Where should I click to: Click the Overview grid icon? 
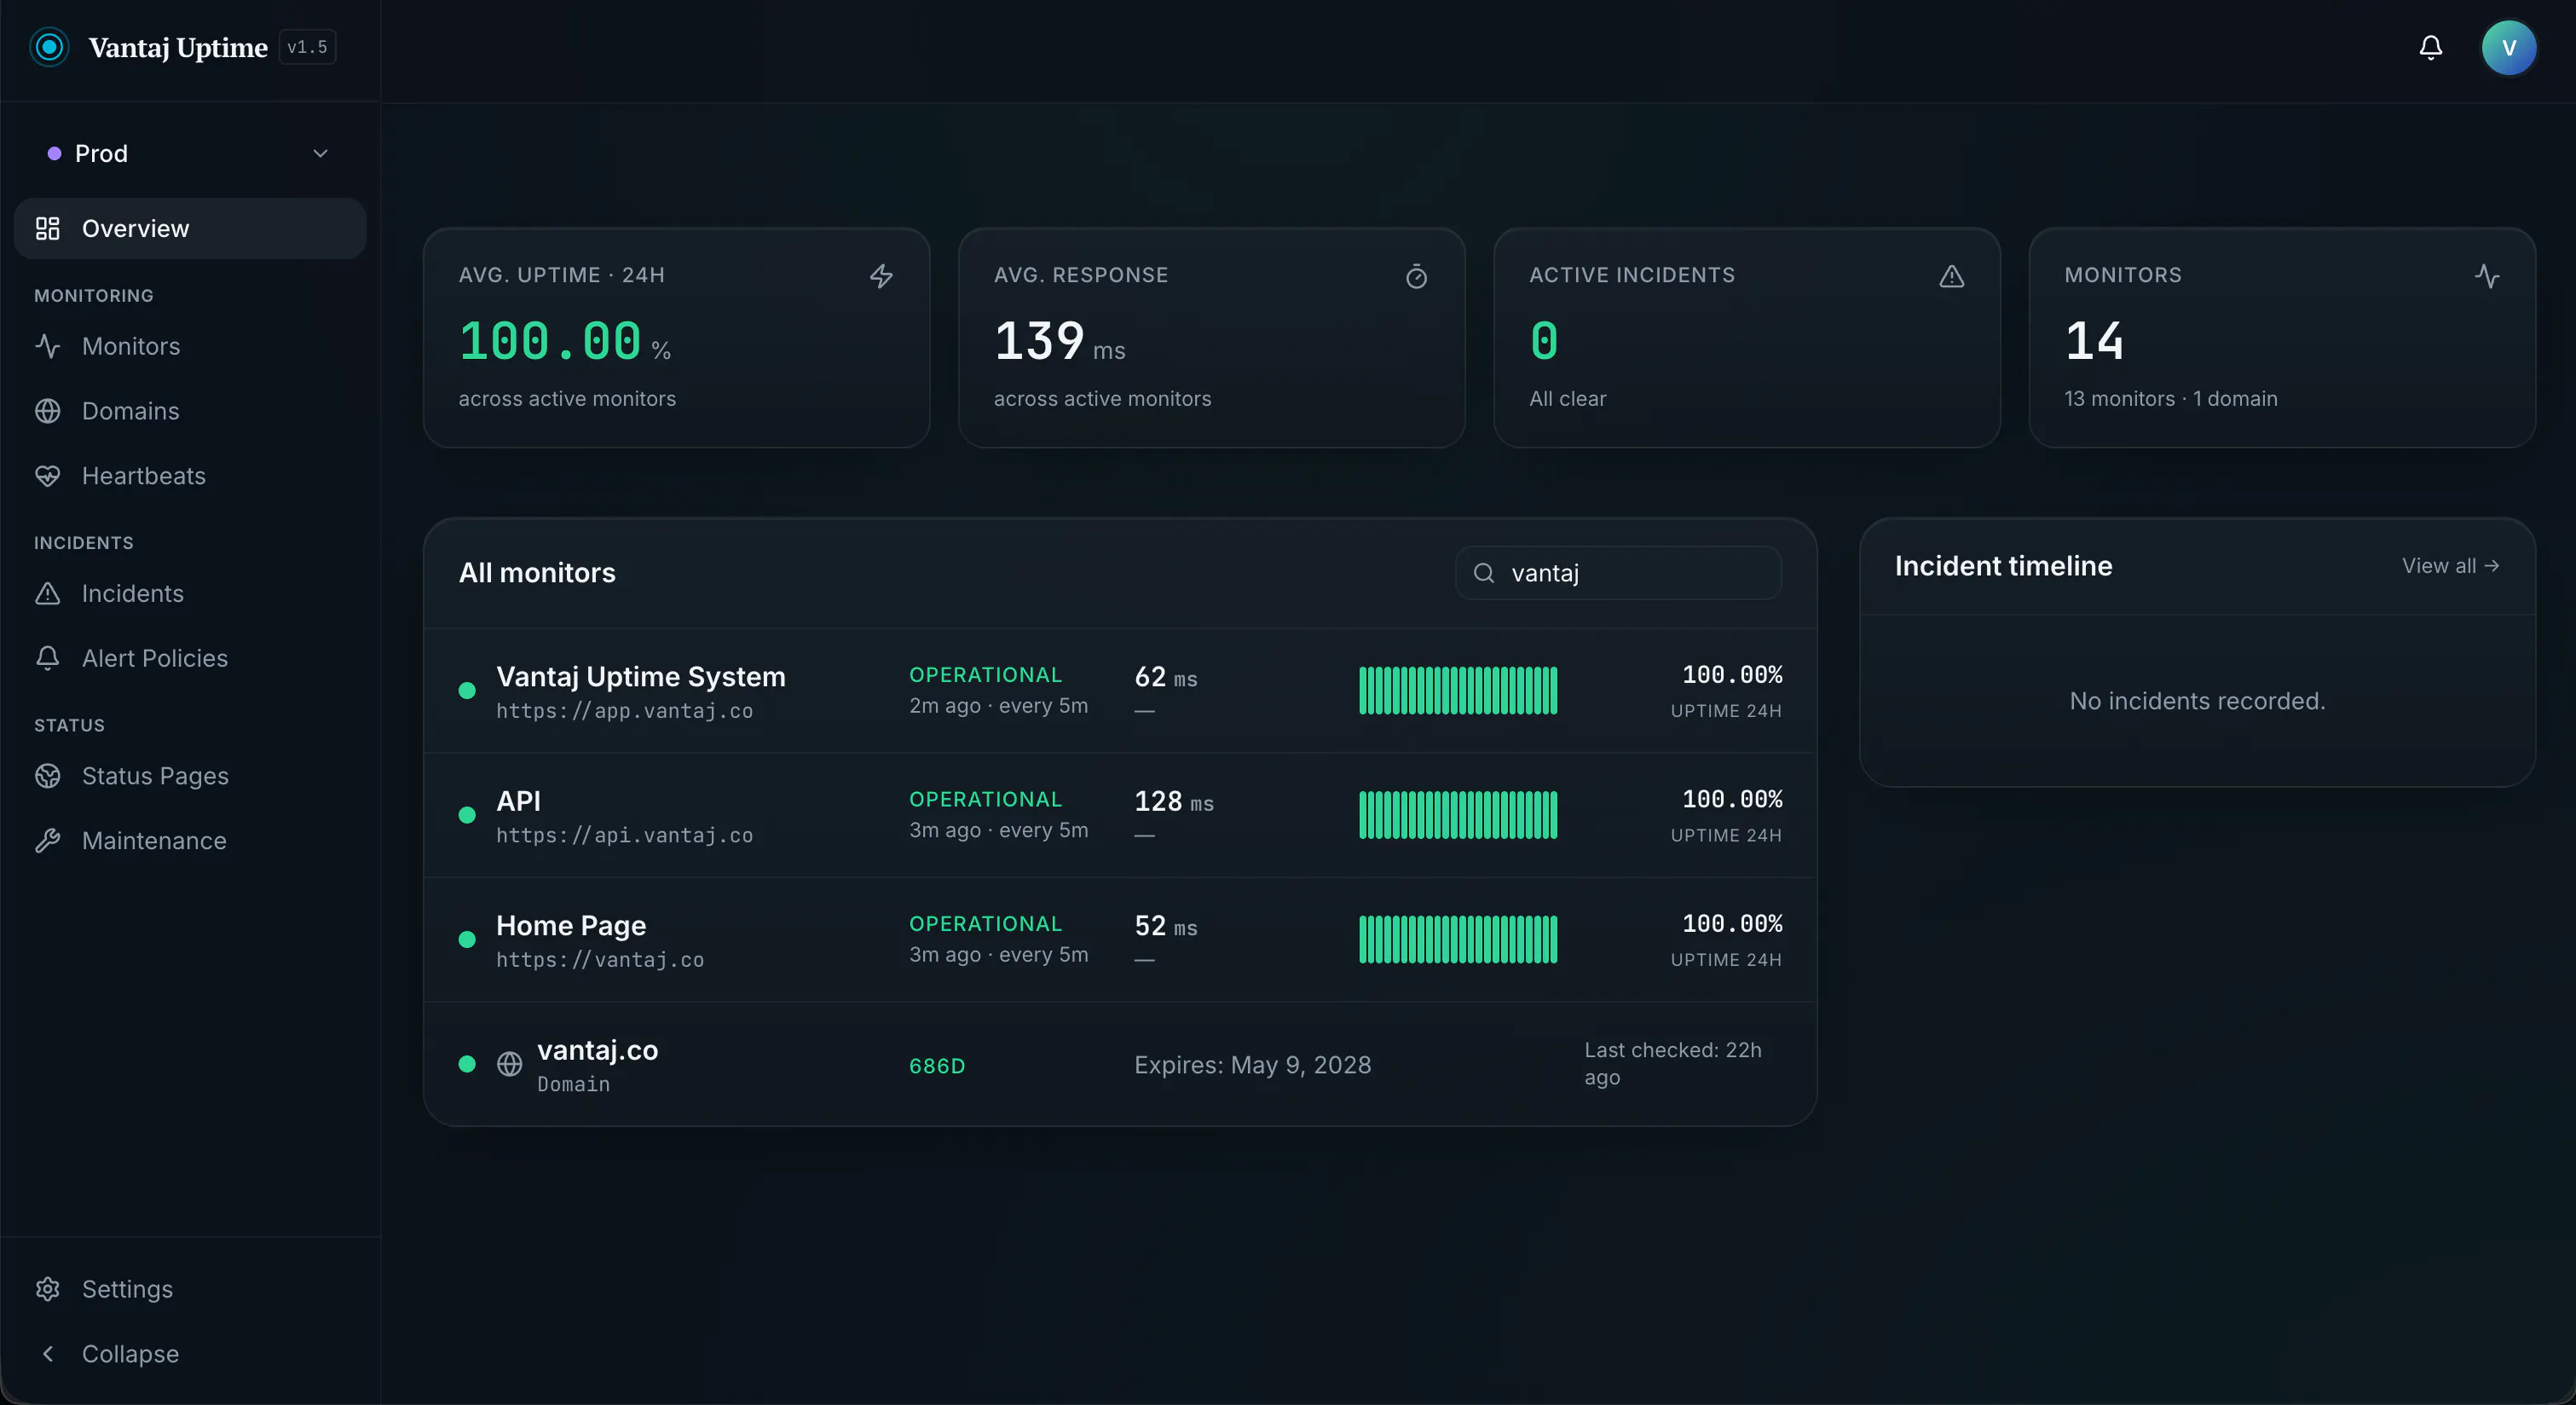[x=47, y=228]
